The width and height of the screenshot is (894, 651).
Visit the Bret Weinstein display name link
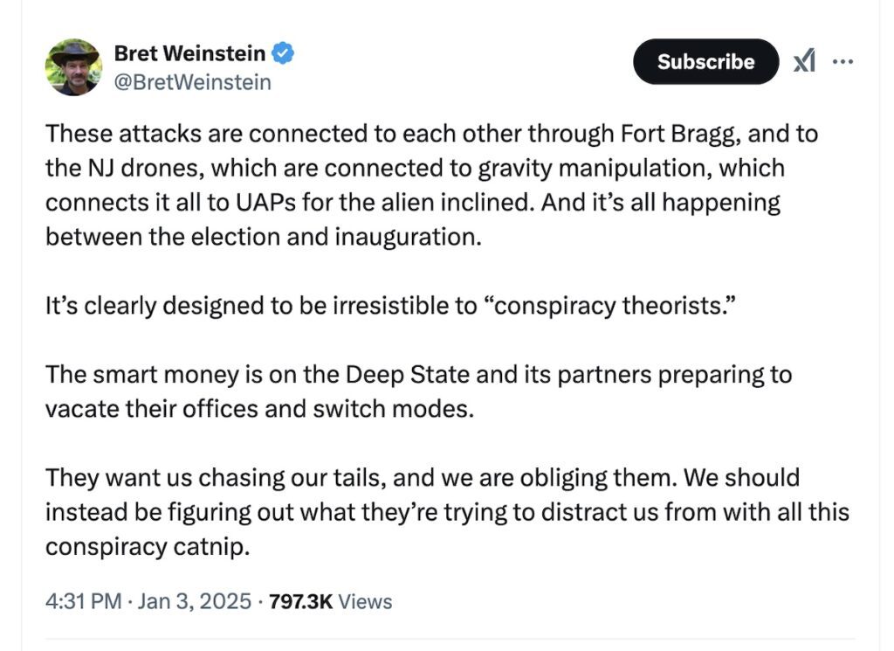tap(189, 53)
